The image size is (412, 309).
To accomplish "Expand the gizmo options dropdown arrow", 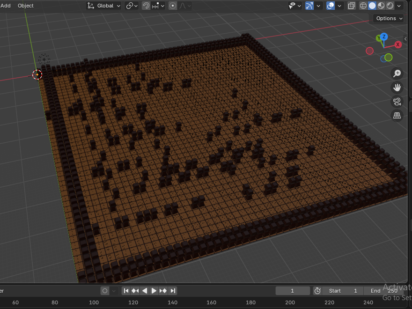I will [x=318, y=6].
